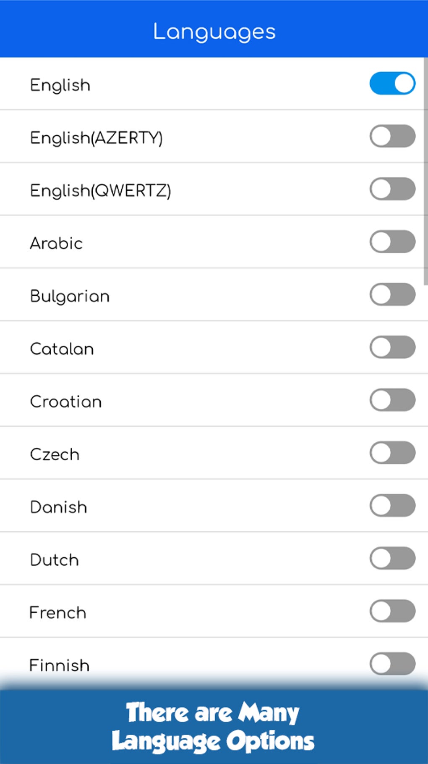Image resolution: width=428 pixels, height=764 pixels.
Task: Select the French list entry text
Action: pos(57,613)
